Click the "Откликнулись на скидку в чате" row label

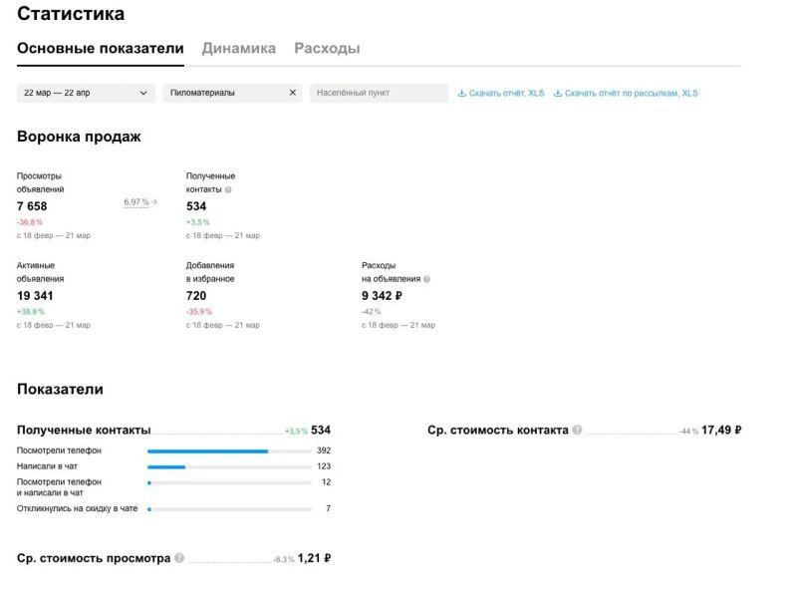(x=77, y=508)
